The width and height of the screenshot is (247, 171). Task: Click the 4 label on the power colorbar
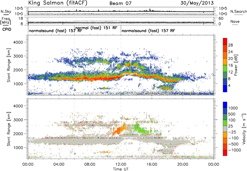pyautogui.click(x=229, y=86)
